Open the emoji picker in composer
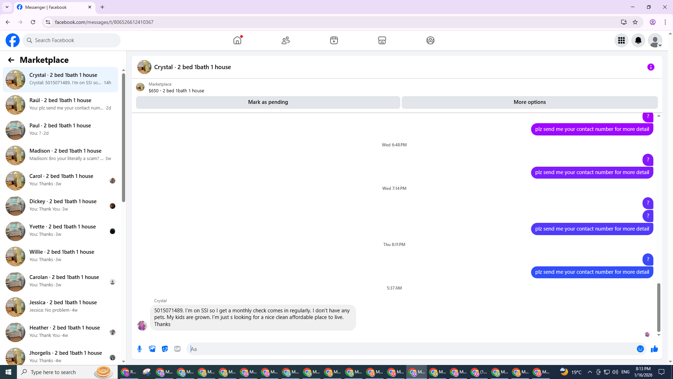Screen dimensions: 673x379 pos(640,349)
